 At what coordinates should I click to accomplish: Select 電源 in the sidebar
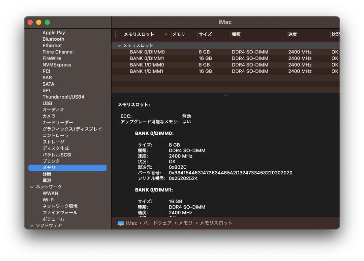[x=48, y=180]
